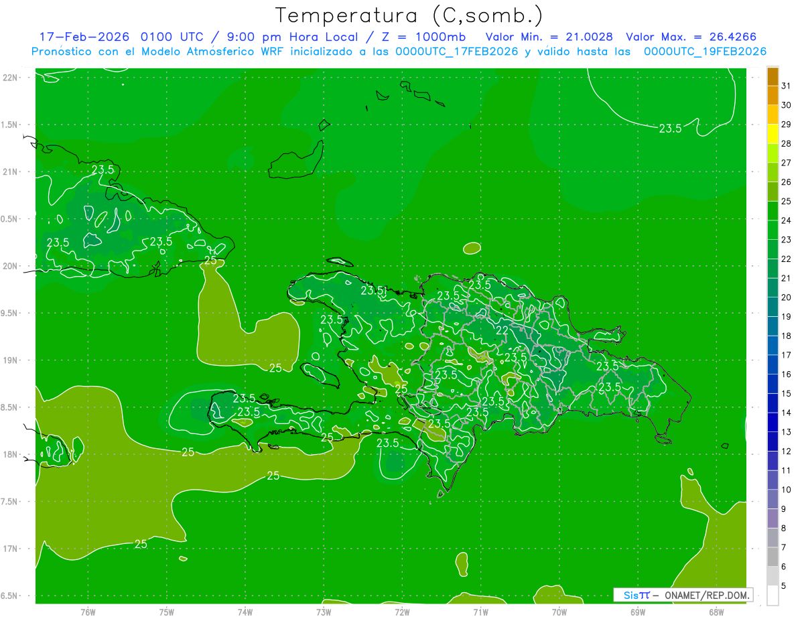Click the '12' color scale label

click(787, 451)
